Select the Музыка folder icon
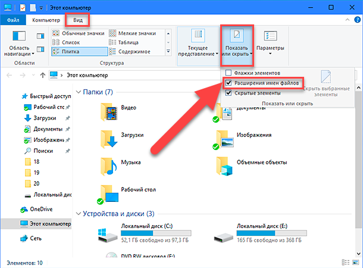The image size is (363, 268). (109, 167)
